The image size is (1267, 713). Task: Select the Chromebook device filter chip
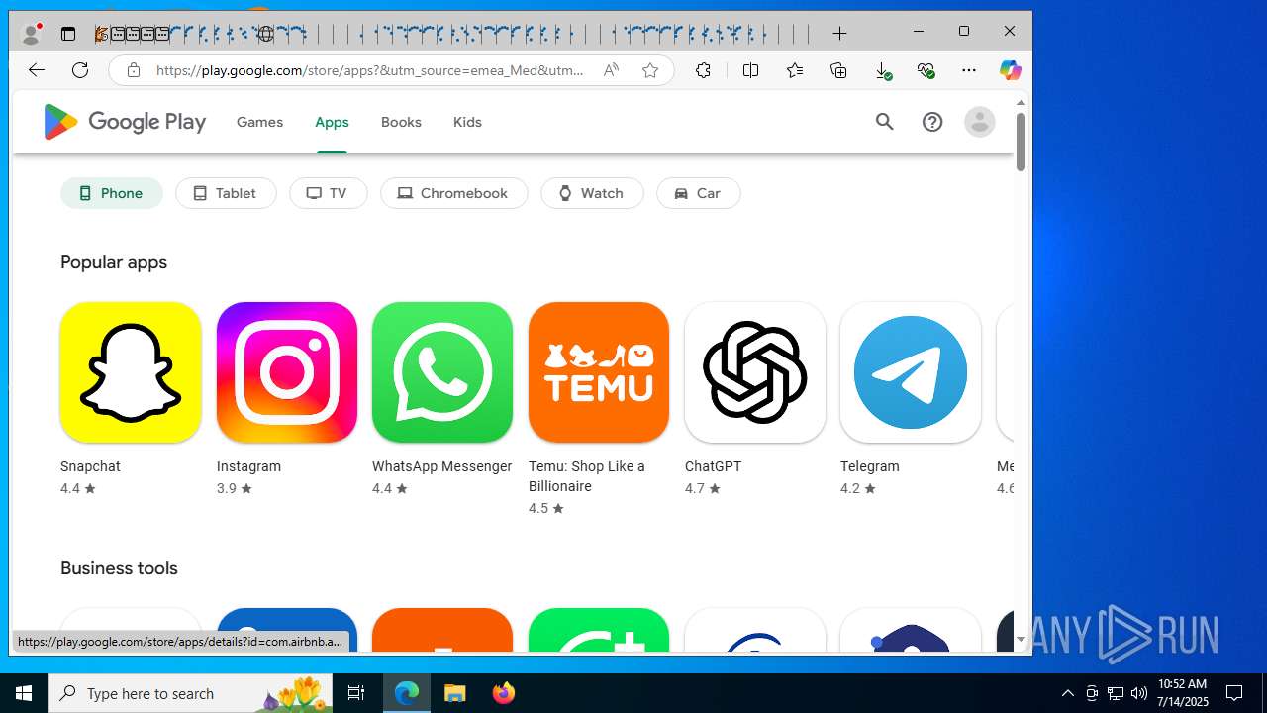(x=454, y=193)
